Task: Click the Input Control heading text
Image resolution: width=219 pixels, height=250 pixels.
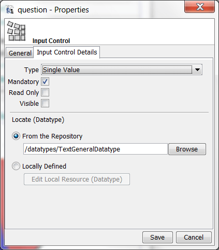Action: click(x=51, y=41)
